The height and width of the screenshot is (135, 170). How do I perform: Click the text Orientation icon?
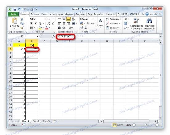coord(70,28)
